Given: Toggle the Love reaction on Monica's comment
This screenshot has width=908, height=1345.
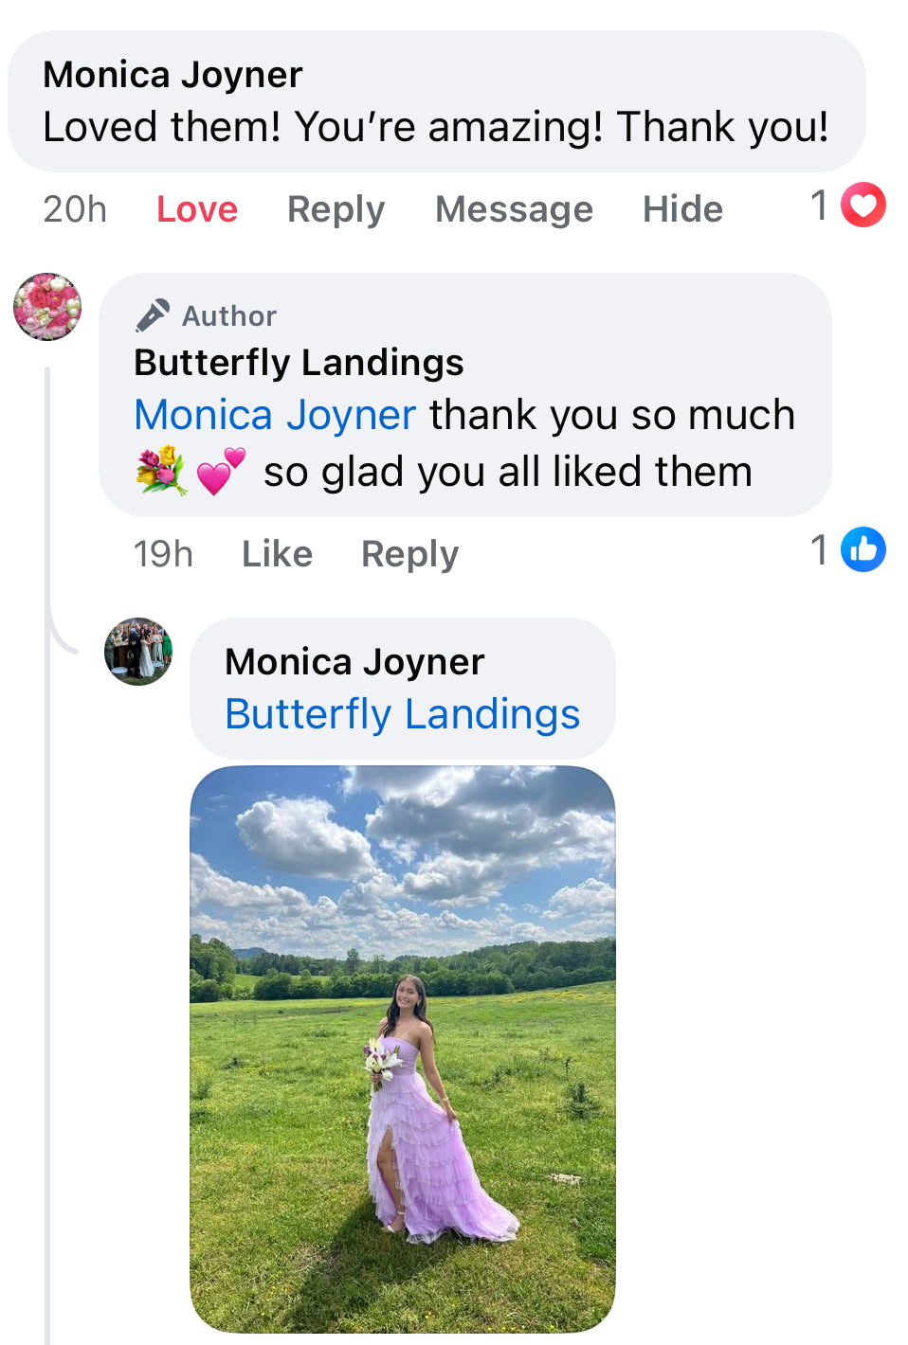Looking at the screenshot, I should click(x=197, y=209).
